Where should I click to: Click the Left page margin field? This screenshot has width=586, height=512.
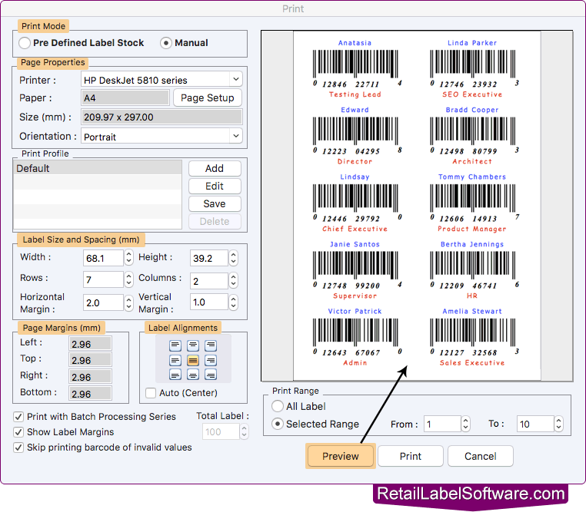[x=90, y=344]
